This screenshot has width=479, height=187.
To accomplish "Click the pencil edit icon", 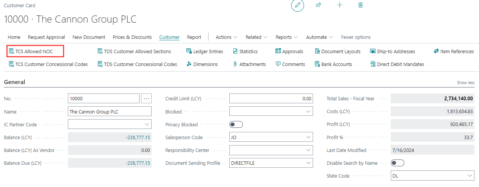I will (297, 5).
